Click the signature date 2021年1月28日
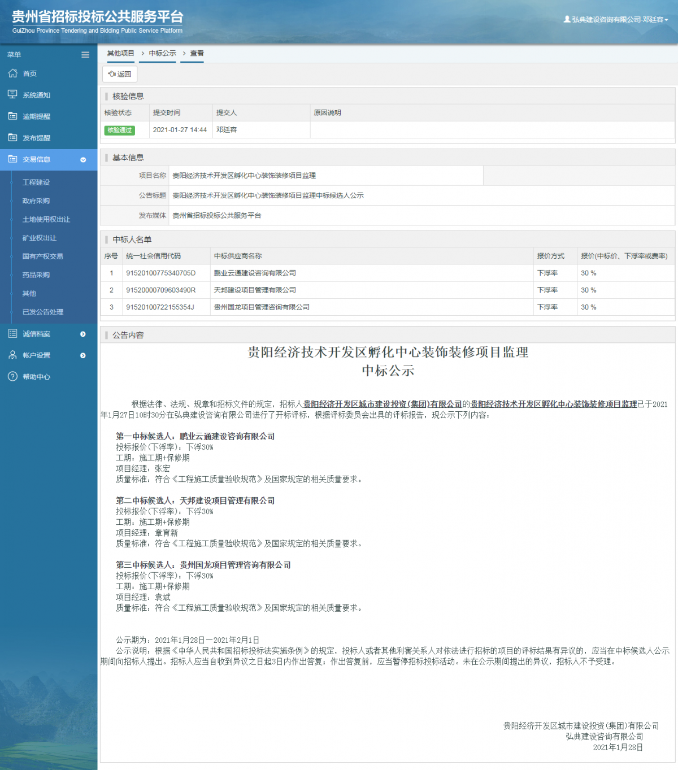The image size is (678, 770). tap(618, 747)
